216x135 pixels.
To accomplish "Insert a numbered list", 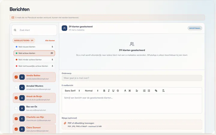I will pos(144,91).
